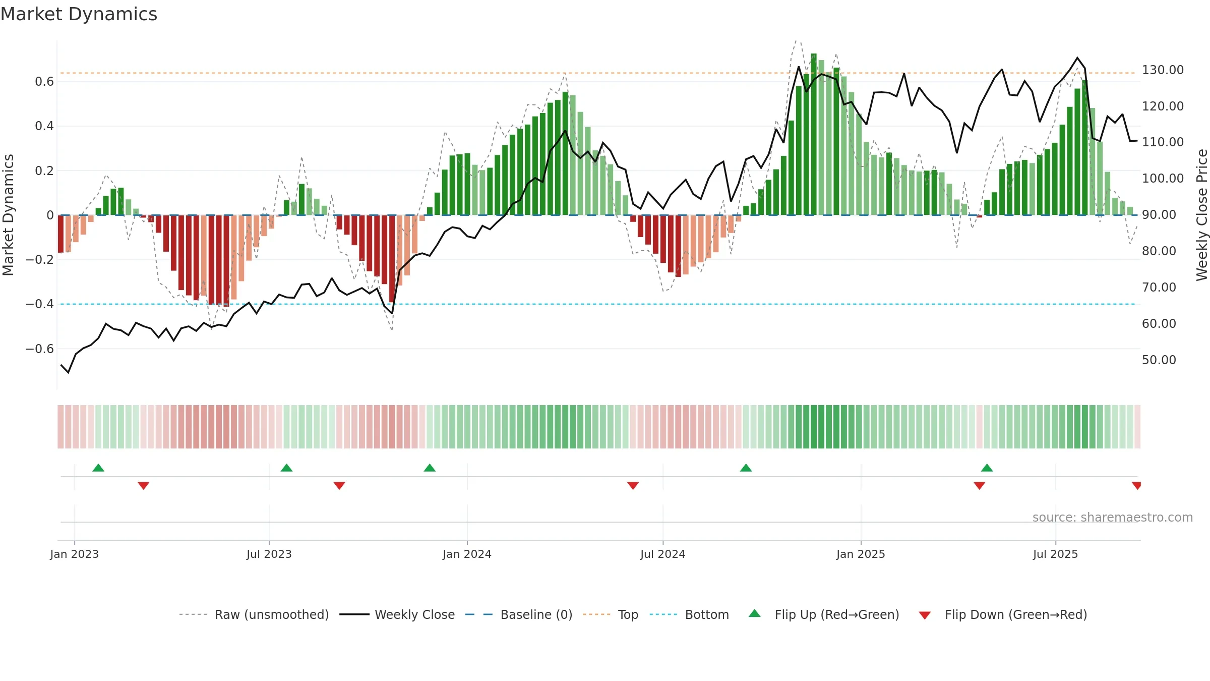Screen dimensions: 1210x681
Task: Select the flip-up triangle just after Jul 2023
Action: (286, 468)
